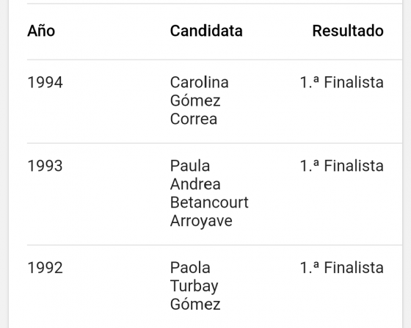This screenshot has width=411, height=328.
Task: Click the Año column header
Action: 41,30
